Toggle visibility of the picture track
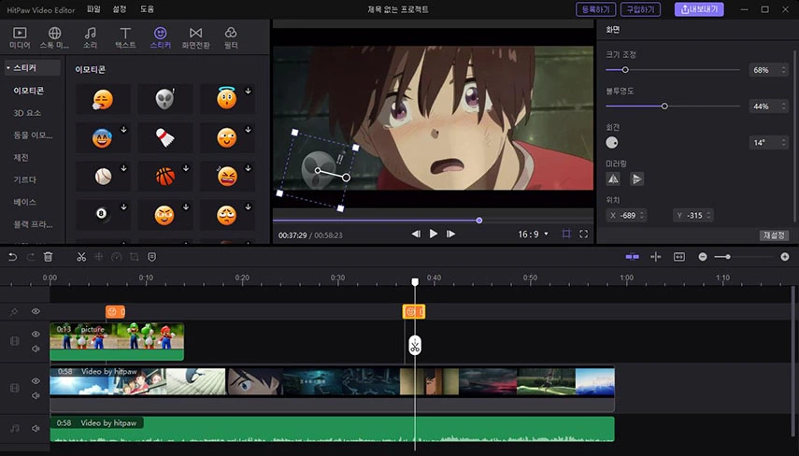The image size is (799, 456). point(36,335)
